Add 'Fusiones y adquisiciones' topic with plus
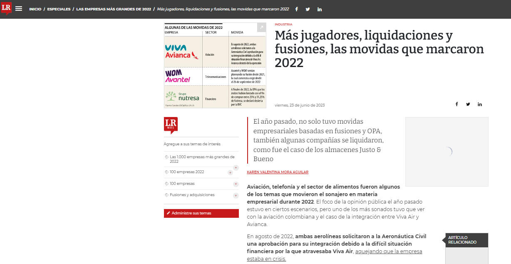This screenshot has height=264, width=511. (236, 195)
